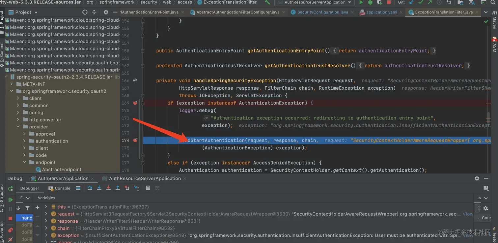This screenshot has height=243, width=498.
Task: View breakpoints with double red dots icon
Action: pyautogui.click(x=11, y=230)
